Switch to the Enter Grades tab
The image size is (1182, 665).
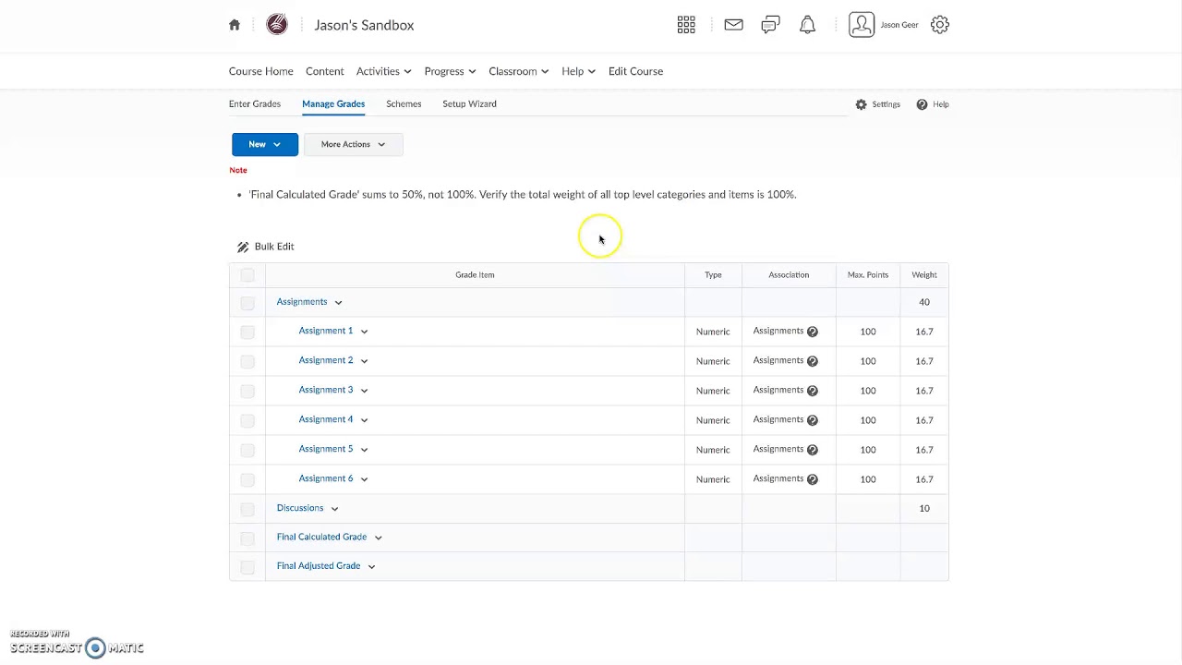point(255,103)
